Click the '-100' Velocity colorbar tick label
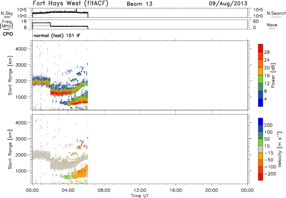286x198 pixels. click(x=270, y=167)
